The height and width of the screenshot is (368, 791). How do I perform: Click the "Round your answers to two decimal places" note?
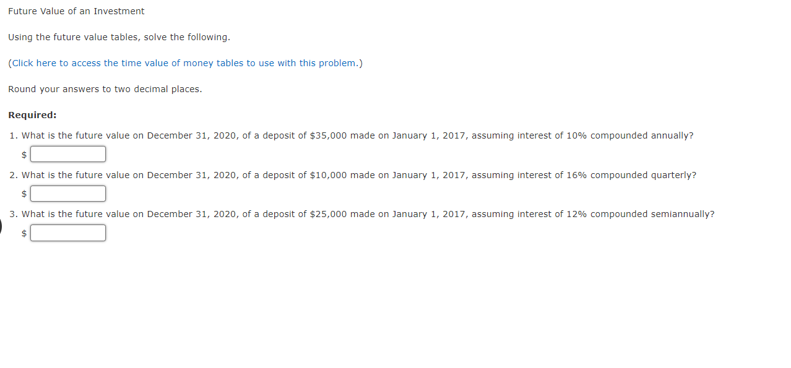pos(105,89)
